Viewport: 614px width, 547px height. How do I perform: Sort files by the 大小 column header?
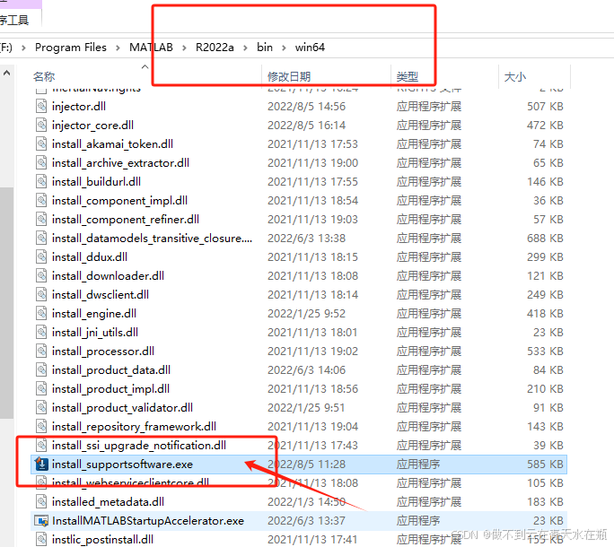[515, 76]
